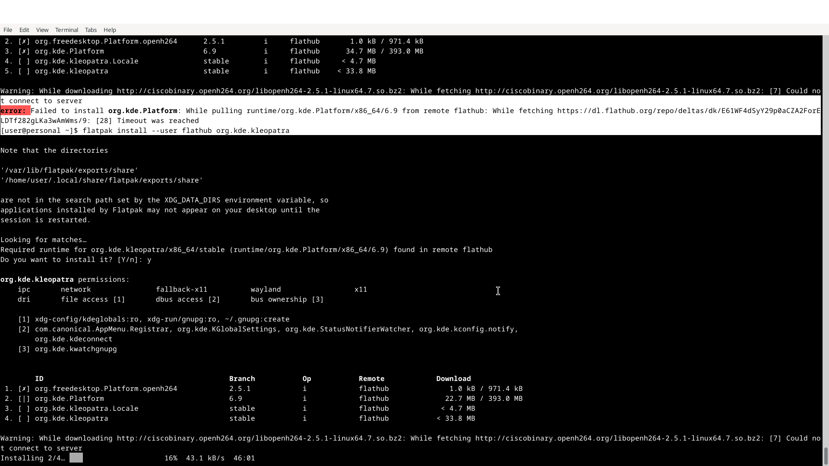Open the View menu
Viewport: 829px width, 466px height.
(42, 30)
